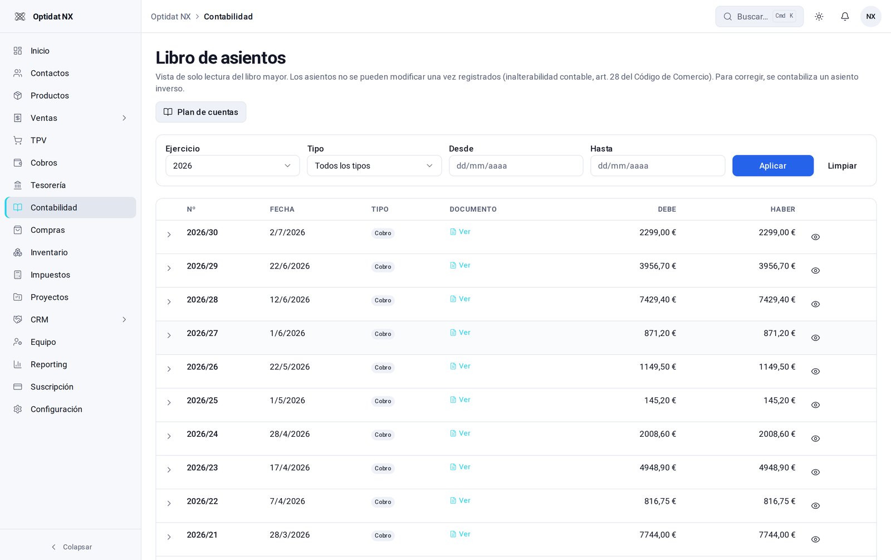This screenshot has width=891, height=560.
Task: Open the Ejercicio 2026 dropdown
Action: 233,165
